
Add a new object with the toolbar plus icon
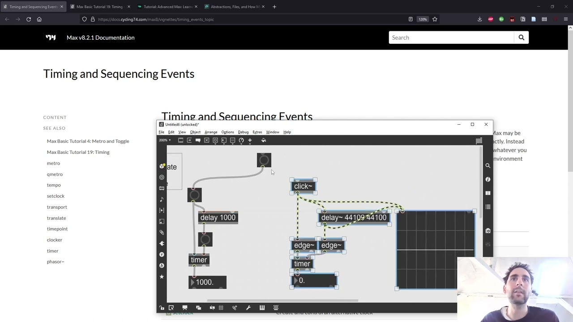tap(250, 140)
